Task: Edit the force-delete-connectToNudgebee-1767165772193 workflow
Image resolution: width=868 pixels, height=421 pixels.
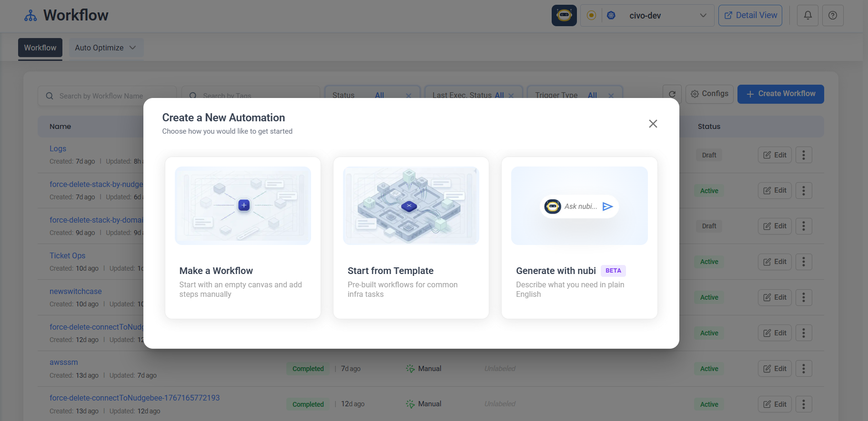Action: pos(775,404)
